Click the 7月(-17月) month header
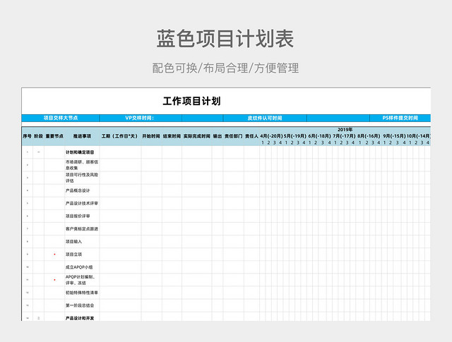 point(344,136)
